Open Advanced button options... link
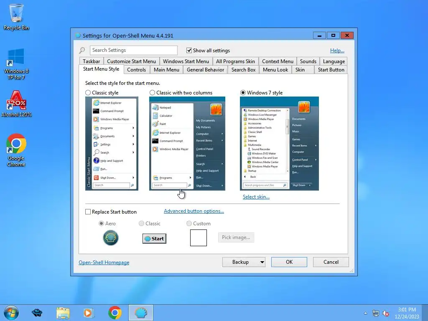The image size is (428, 321). coord(194,211)
